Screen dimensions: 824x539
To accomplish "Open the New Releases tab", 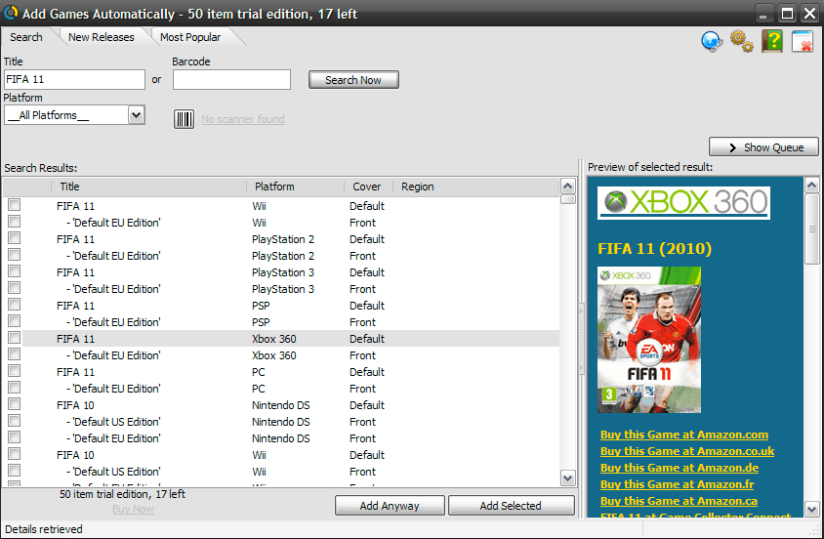I will (101, 37).
